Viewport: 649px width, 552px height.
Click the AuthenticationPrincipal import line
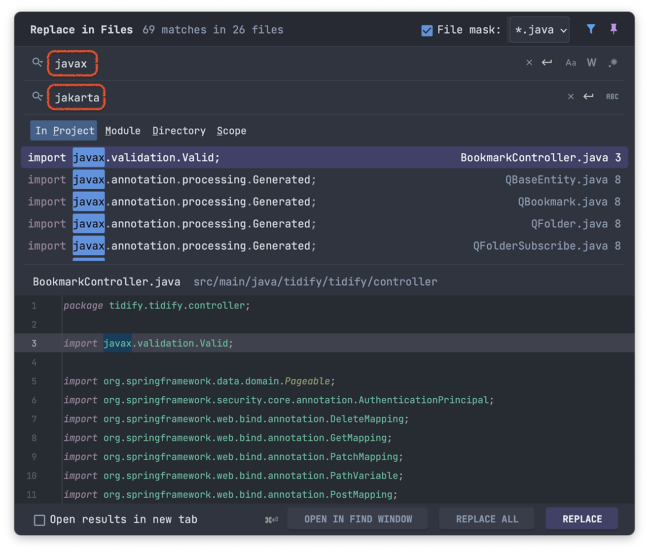click(278, 400)
